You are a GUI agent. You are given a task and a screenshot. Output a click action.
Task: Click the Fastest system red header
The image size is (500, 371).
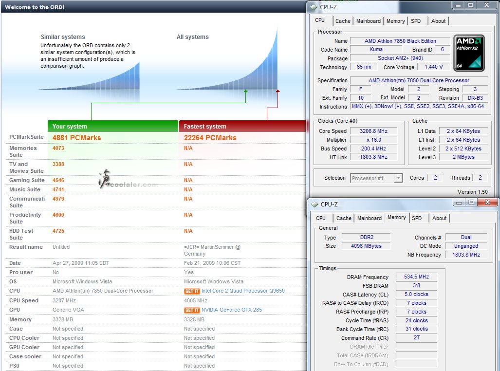(x=242, y=126)
